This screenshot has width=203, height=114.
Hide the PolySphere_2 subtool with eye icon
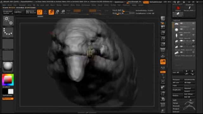pos(193,23)
